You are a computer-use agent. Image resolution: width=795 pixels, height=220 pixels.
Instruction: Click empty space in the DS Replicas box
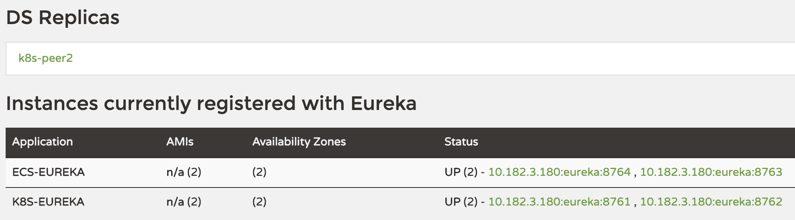tap(402, 59)
